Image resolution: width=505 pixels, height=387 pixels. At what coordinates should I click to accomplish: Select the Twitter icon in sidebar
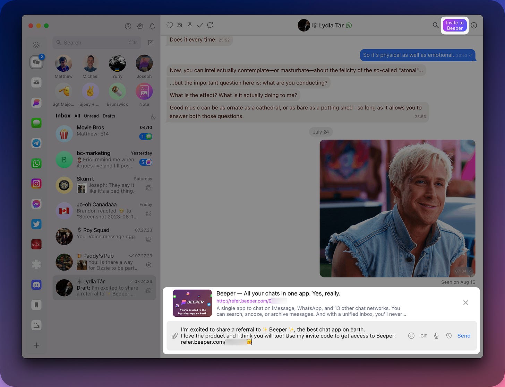coord(36,224)
